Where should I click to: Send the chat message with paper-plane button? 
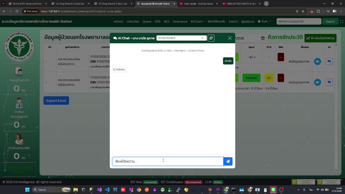click(x=228, y=161)
